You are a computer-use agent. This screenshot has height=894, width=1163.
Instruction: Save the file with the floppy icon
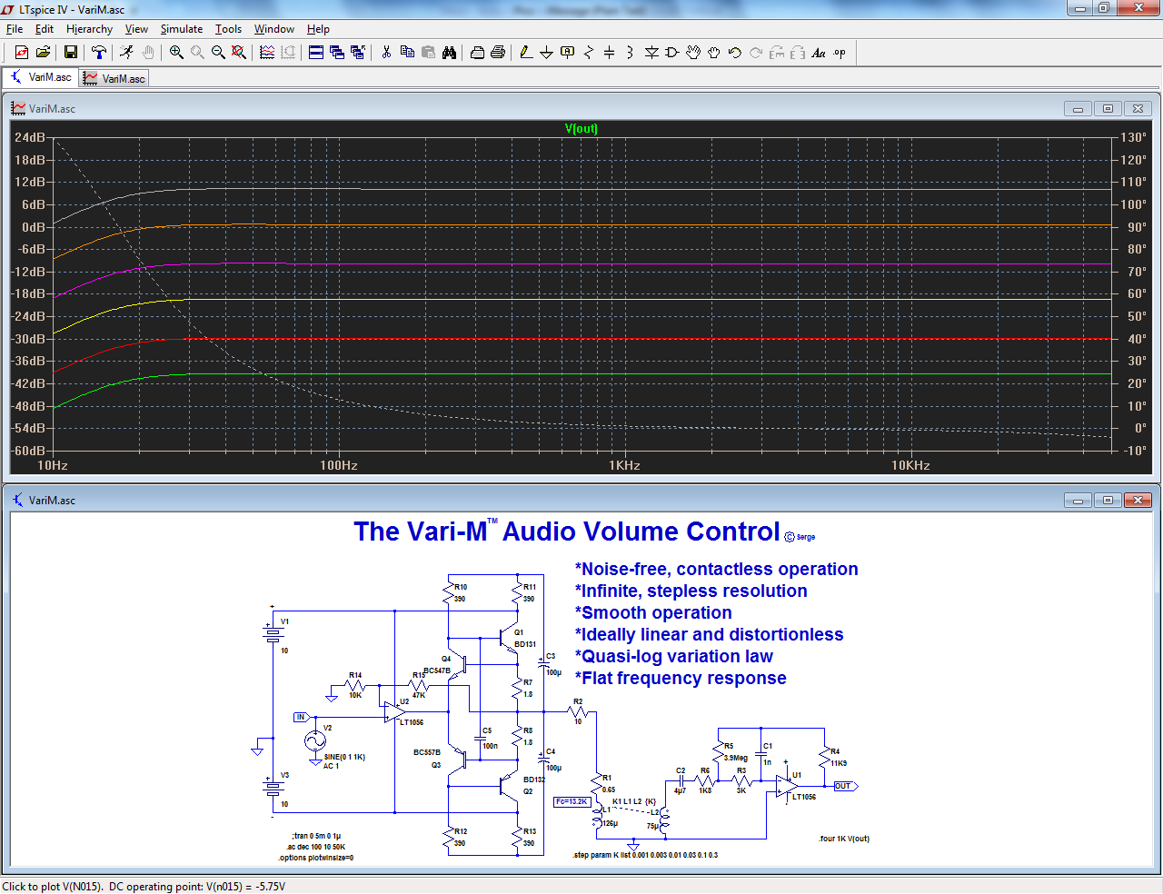pos(70,53)
